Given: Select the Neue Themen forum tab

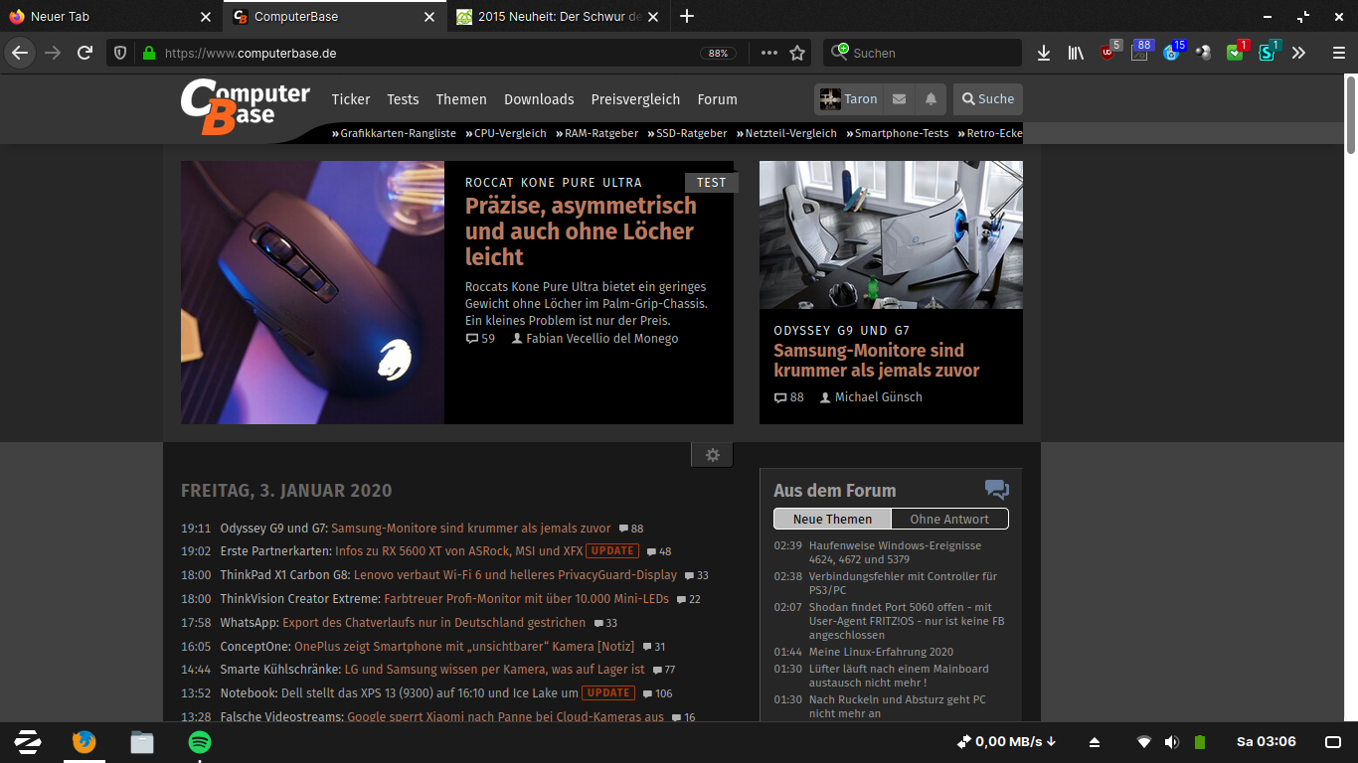Looking at the screenshot, I should coord(832,519).
